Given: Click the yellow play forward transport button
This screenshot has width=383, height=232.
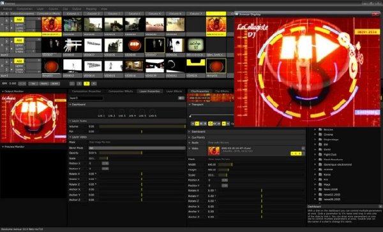Looking at the screenshot, I should pyautogui.click(x=197, y=124).
